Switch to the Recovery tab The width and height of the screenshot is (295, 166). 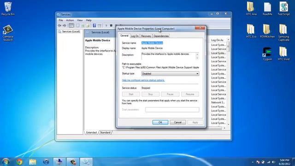point(146,36)
